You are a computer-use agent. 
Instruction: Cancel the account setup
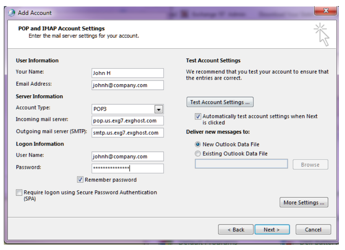coord(313,230)
